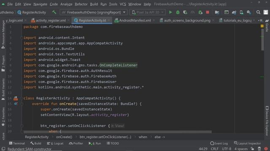Collapse the imports block fold marker
The height and width of the screenshot is (151, 270).
point(22,38)
